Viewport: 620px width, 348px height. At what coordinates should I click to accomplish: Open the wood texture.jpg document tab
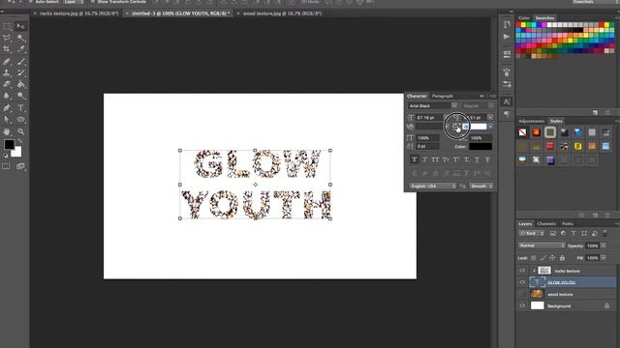(x=279, y=14)
